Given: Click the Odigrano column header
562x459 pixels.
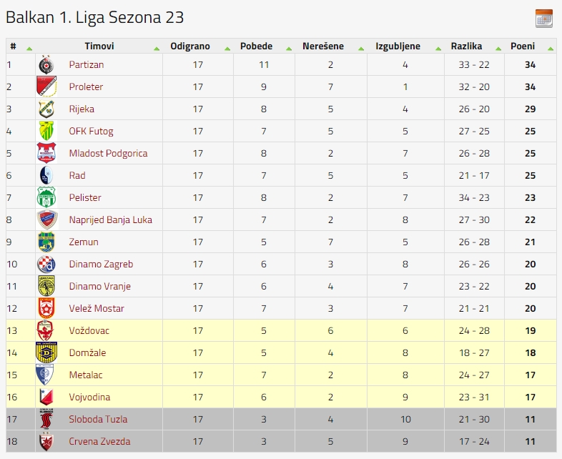Looking at the screenshot, I should point(190,46).
